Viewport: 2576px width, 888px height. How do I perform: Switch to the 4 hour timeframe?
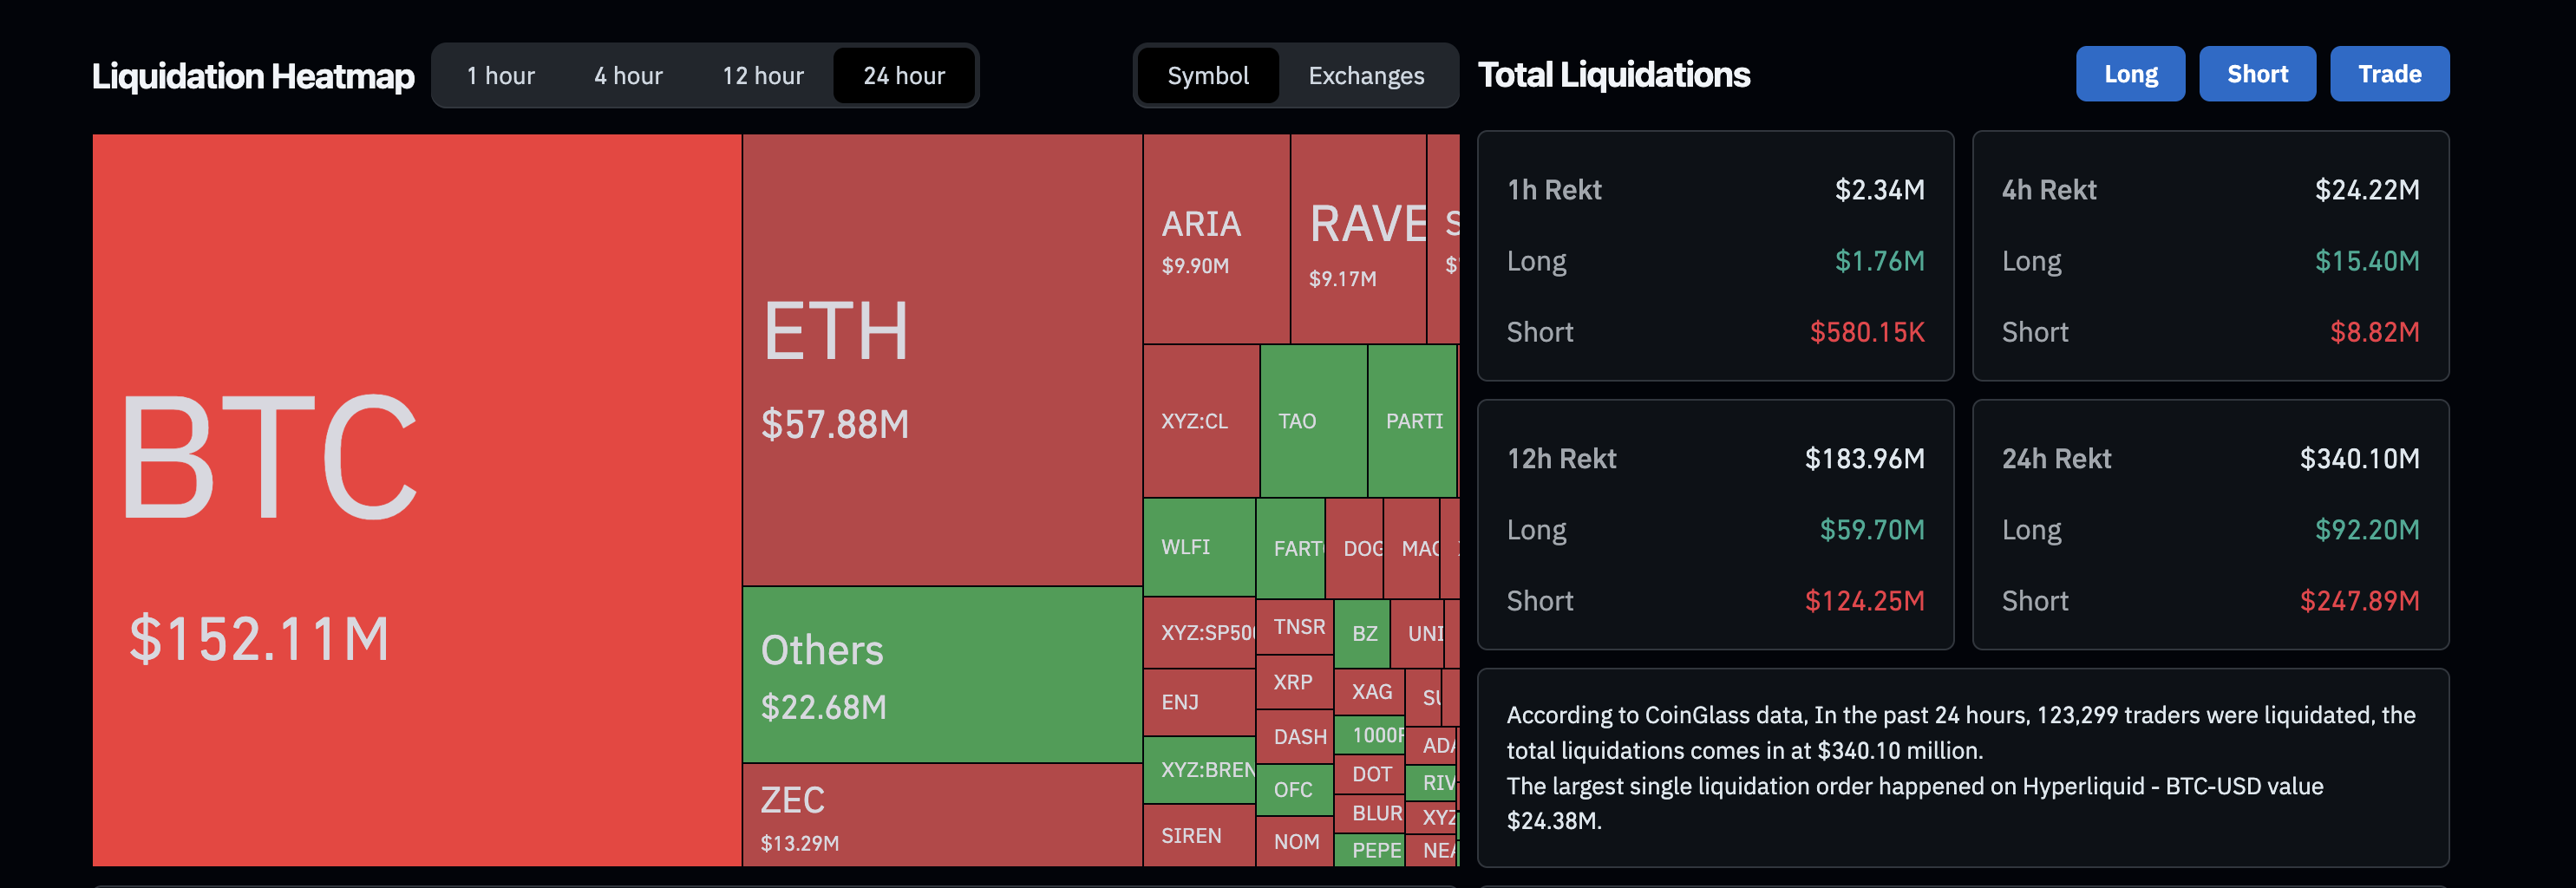click(627, 75)
